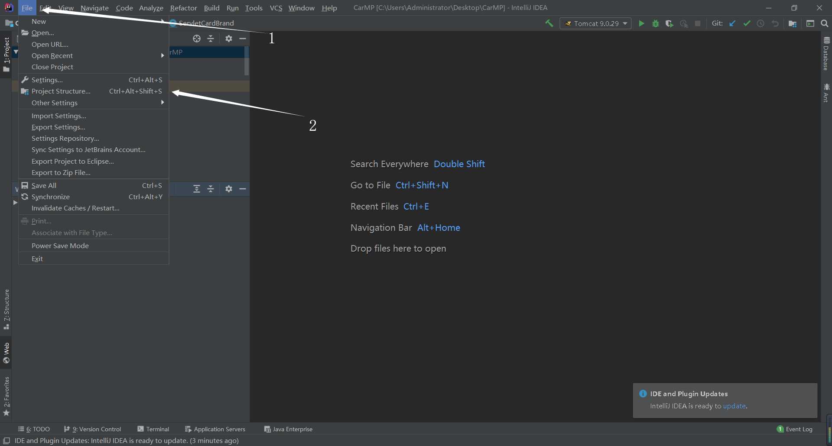
Task: Select Synchronize menu entry
Action: point(94,197)
